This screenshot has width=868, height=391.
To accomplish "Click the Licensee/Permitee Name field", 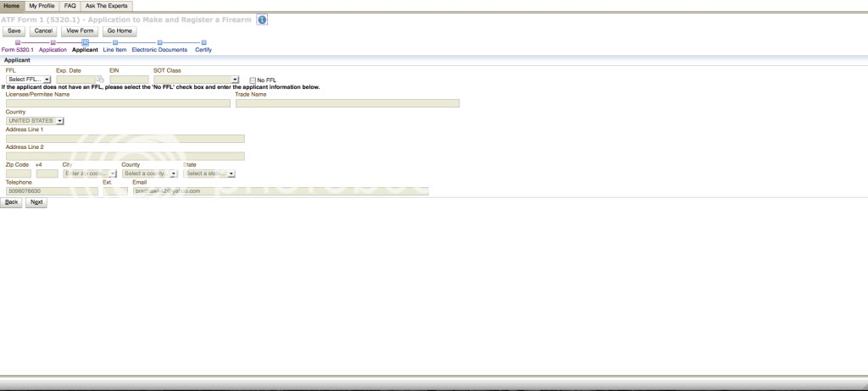I will pyautogui.click(x=118, y=103).
